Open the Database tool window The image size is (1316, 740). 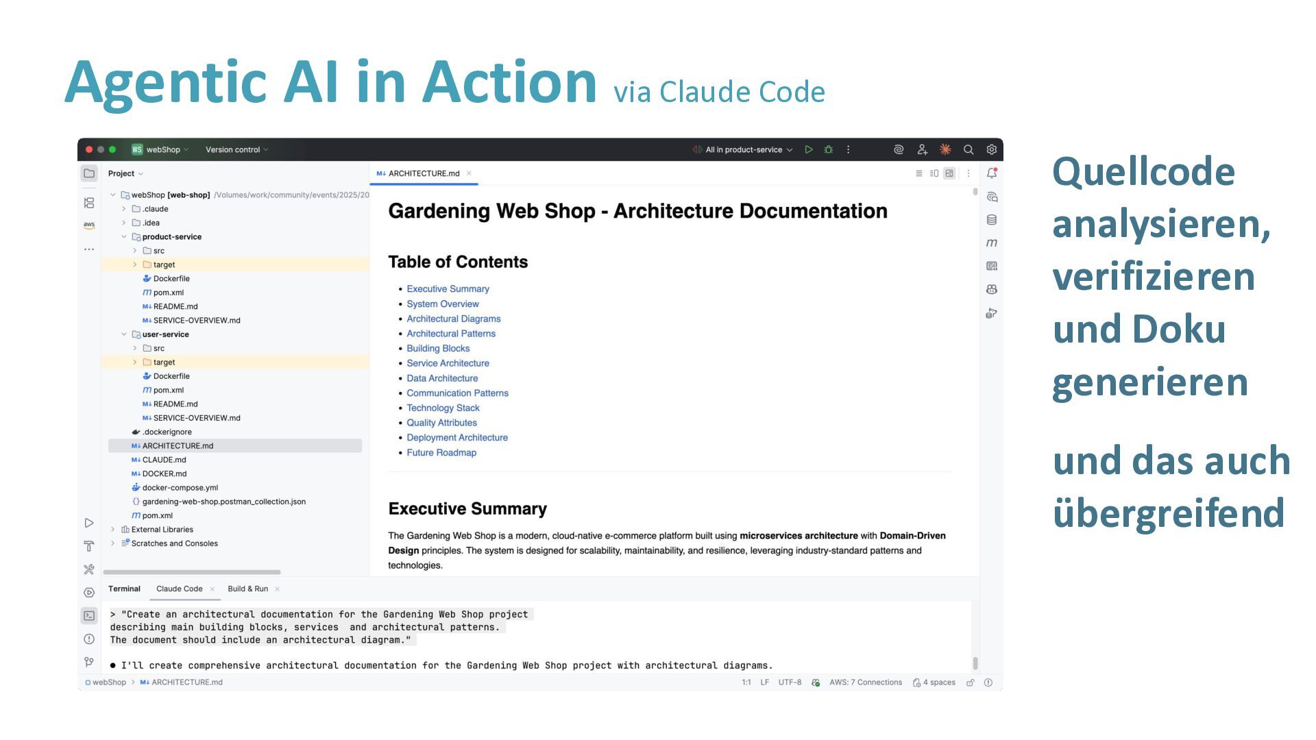pyautogui.click(x=992, y=220)
